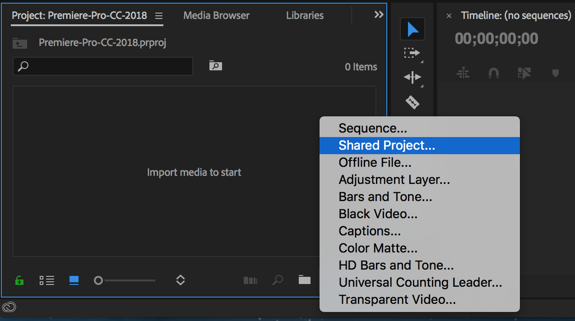Image resolution: width=575 pixels, height=321 pixels.
Task: Choose Adjustment Layer... menu entry
Action: (420, 180)
